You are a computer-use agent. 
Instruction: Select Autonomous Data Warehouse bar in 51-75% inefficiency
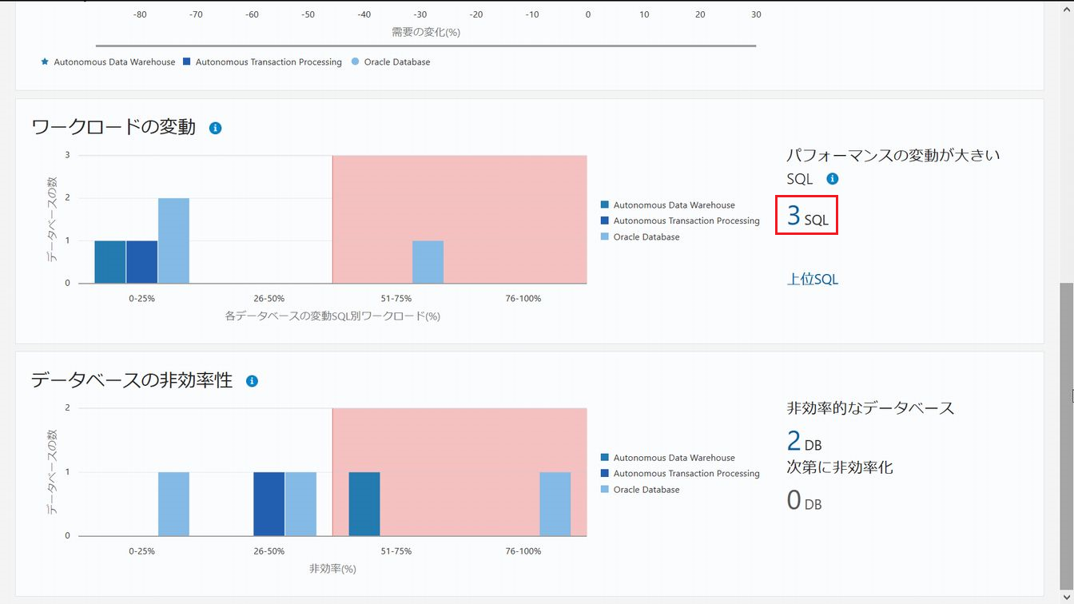coord(364,504)
